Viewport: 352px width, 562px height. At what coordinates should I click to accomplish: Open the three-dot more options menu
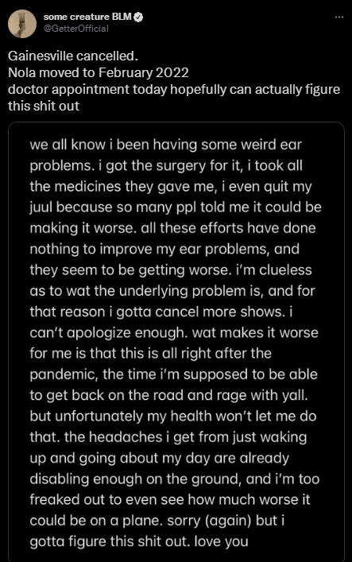click(x=338, y=17)
